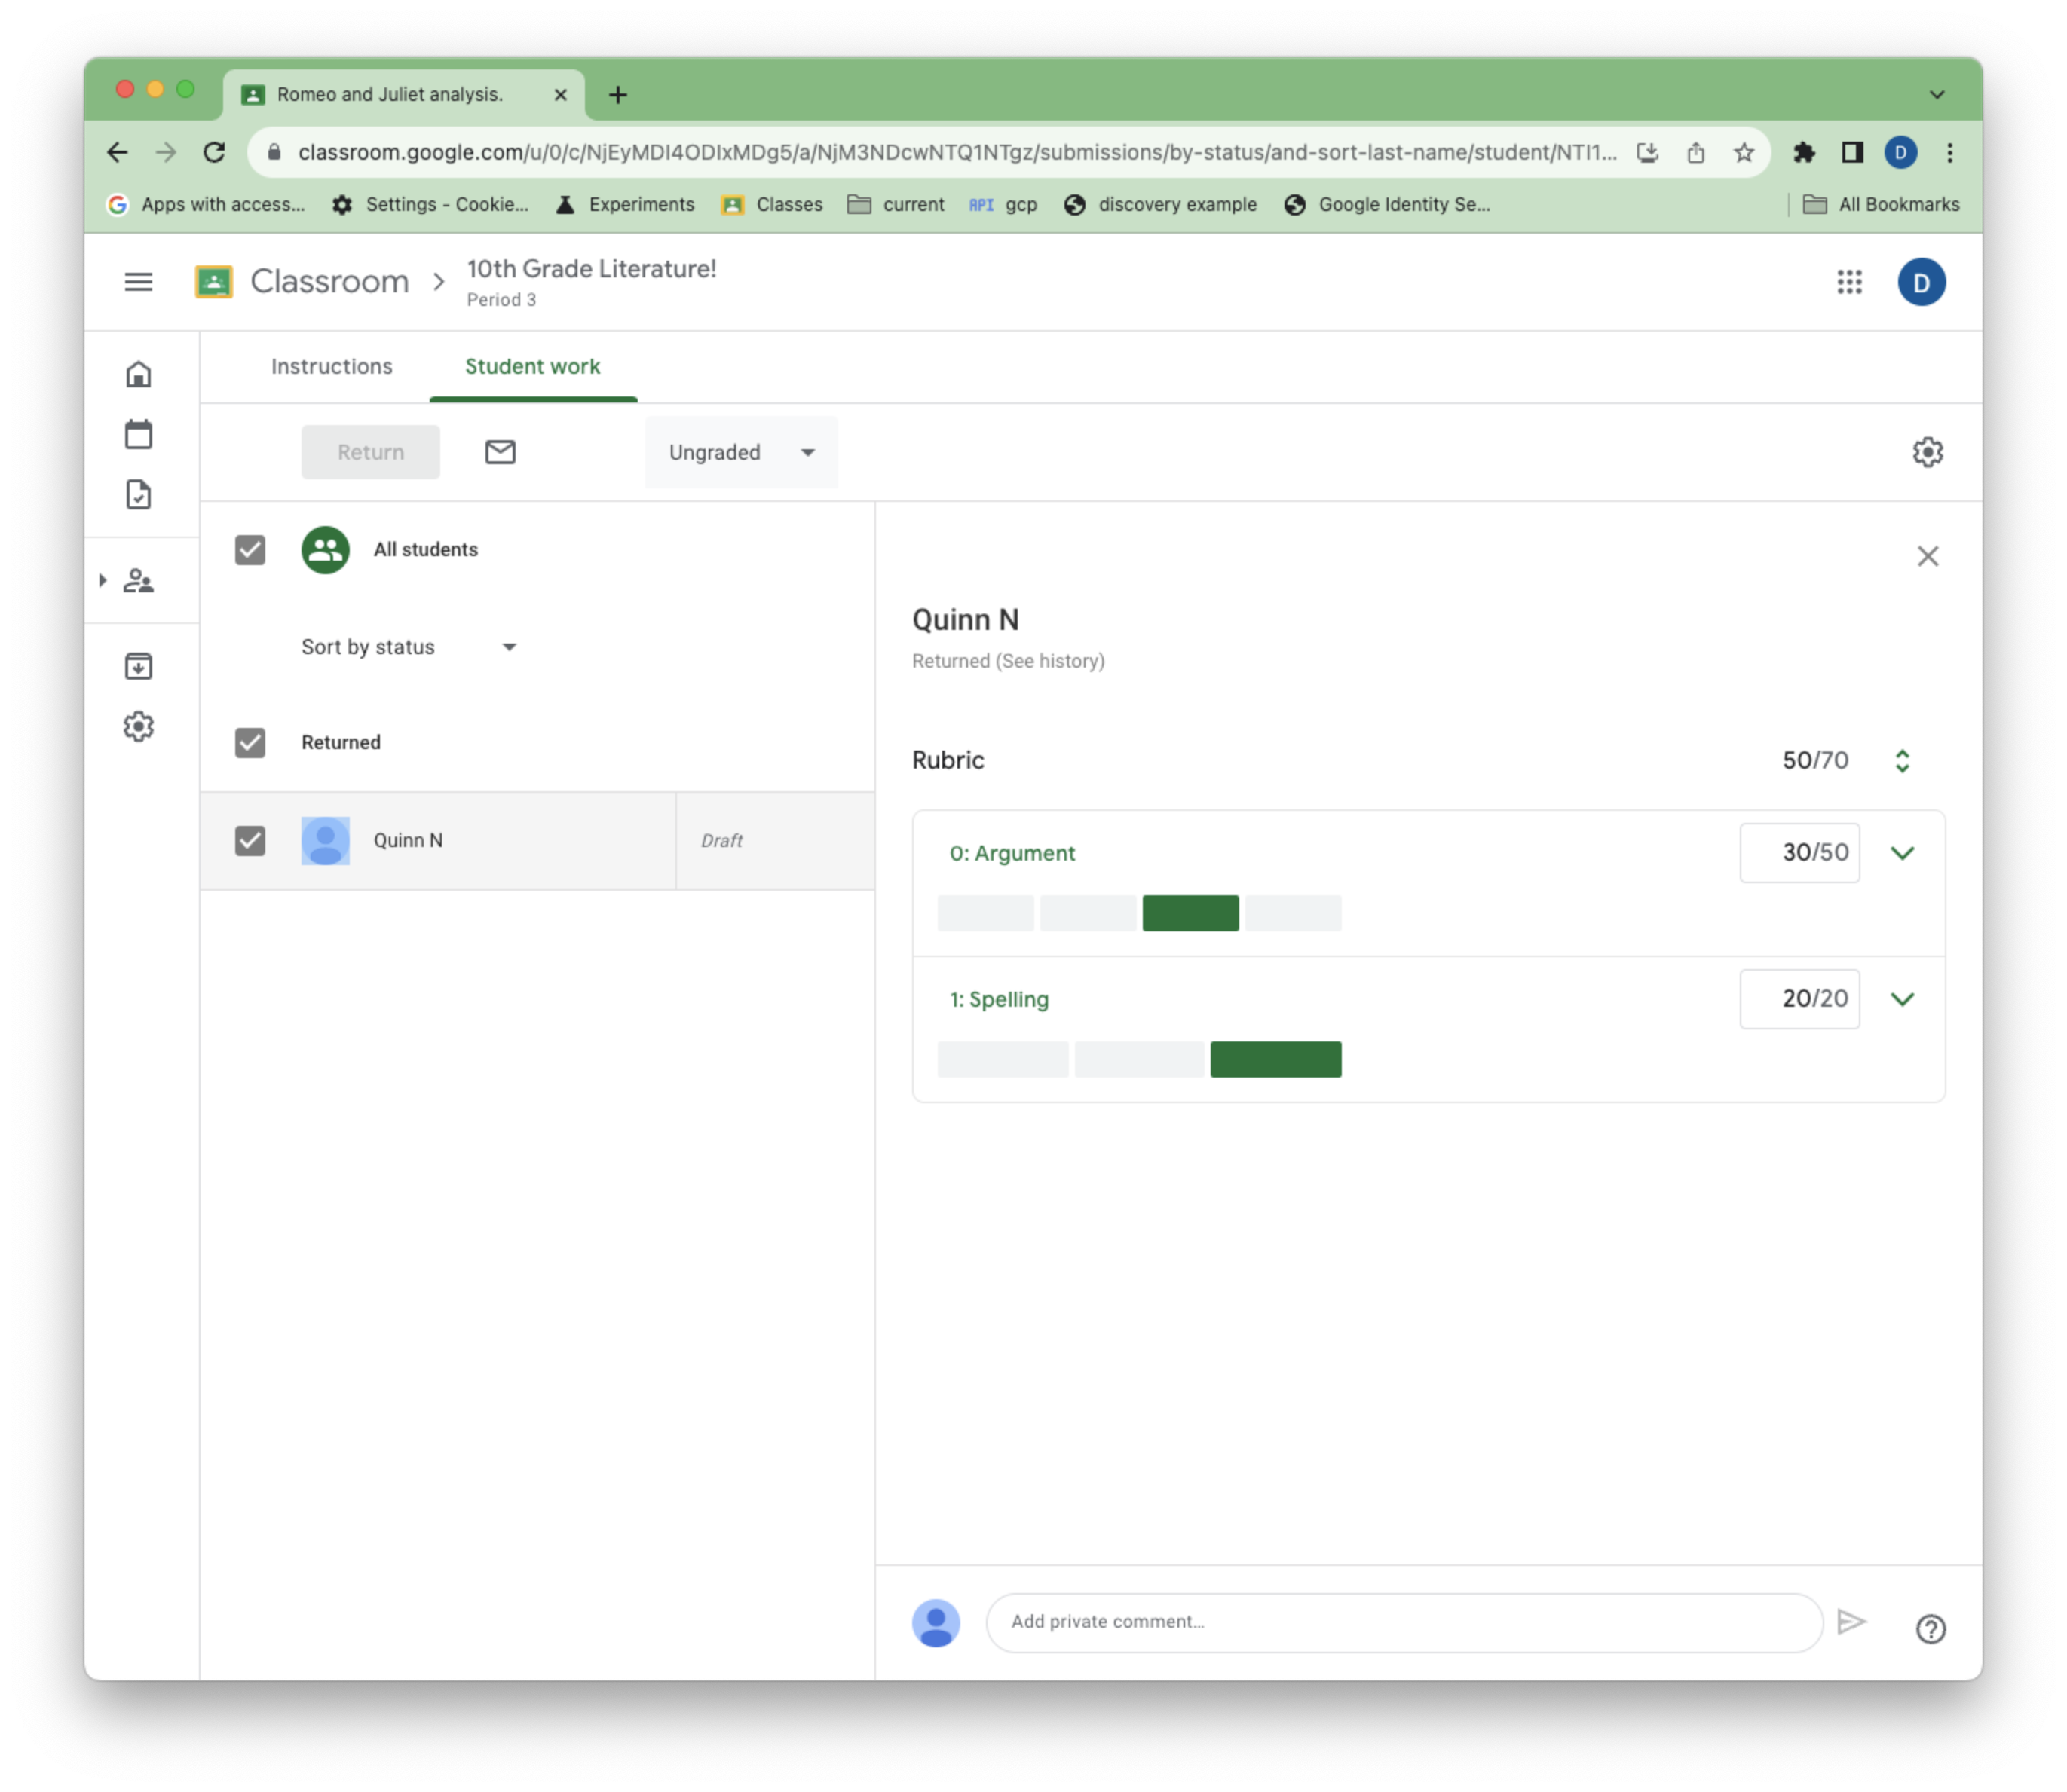Toggle the Quinn N student checkbox

click(250, 839)
